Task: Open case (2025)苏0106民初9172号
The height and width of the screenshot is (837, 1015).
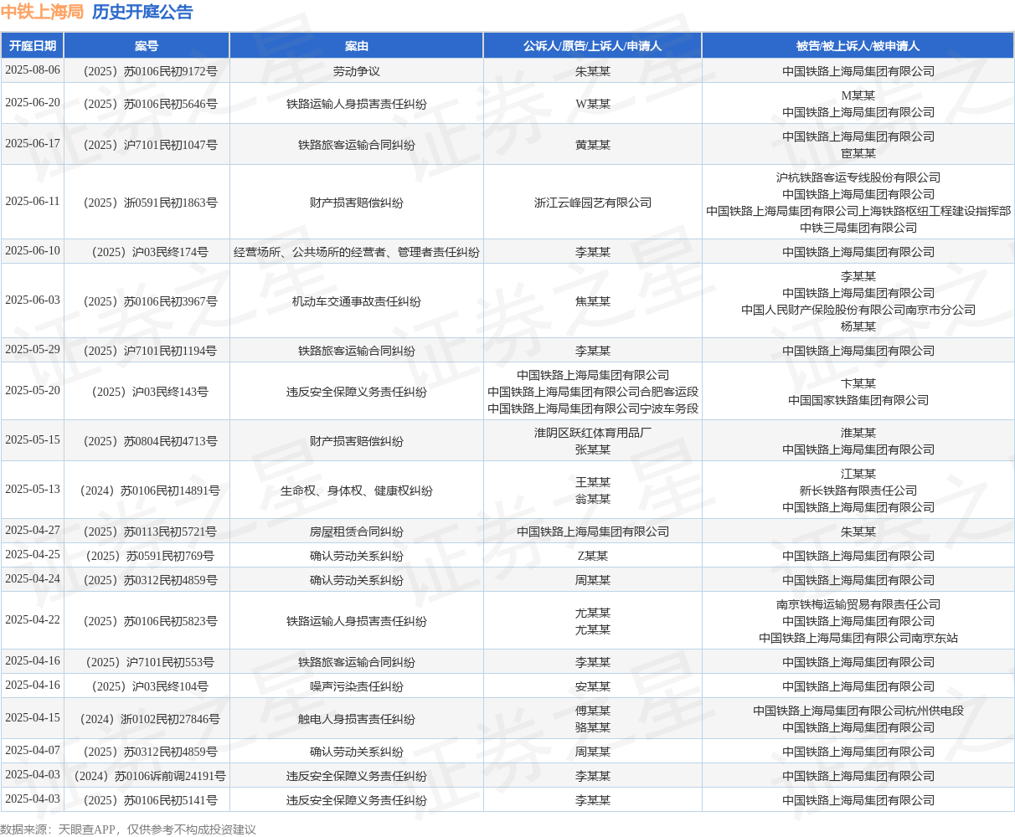Action: tap(147, 71)
